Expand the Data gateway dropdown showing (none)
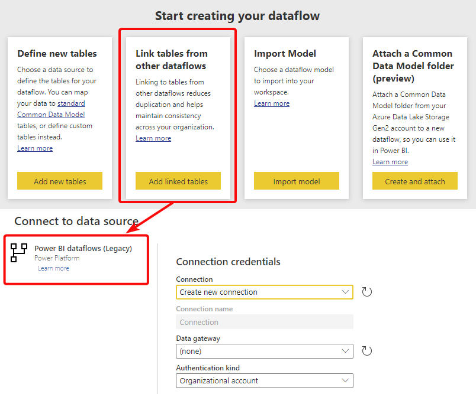Viewport: 476px width, 394px height. click(x=265, y=351)
